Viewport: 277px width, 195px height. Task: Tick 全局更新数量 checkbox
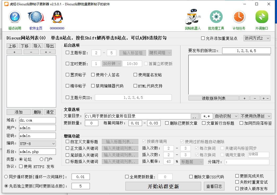point(127,177)
